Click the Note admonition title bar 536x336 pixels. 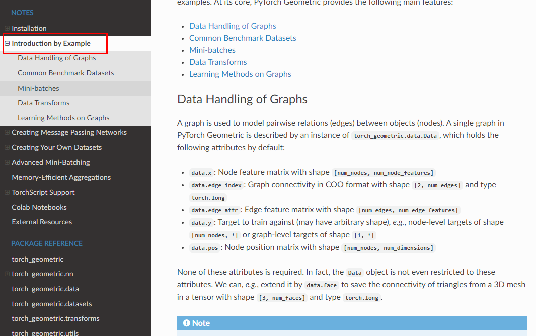point(352,323)
